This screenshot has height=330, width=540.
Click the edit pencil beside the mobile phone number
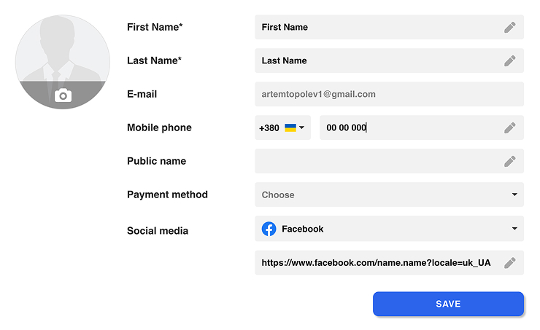point(509,127)
